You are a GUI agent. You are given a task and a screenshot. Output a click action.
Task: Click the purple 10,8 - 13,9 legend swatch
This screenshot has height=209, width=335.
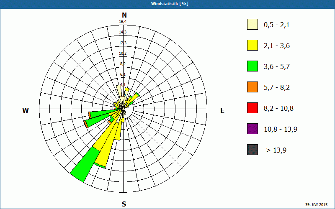(x=253, y=129)
